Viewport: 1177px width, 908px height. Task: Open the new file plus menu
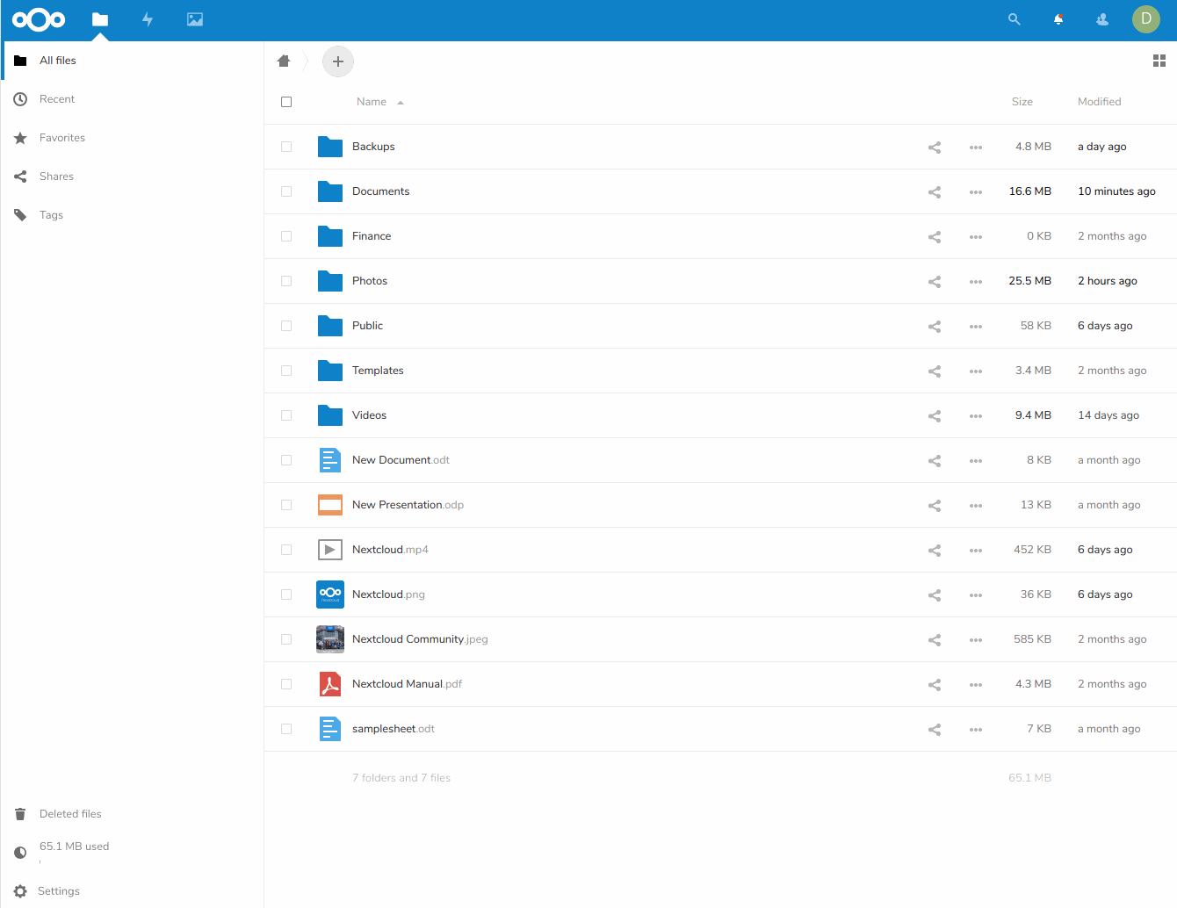click(338, 61)
